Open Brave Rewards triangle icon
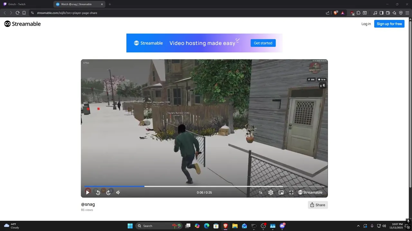Viewport: 412px width, 231px height. point(342,13)
